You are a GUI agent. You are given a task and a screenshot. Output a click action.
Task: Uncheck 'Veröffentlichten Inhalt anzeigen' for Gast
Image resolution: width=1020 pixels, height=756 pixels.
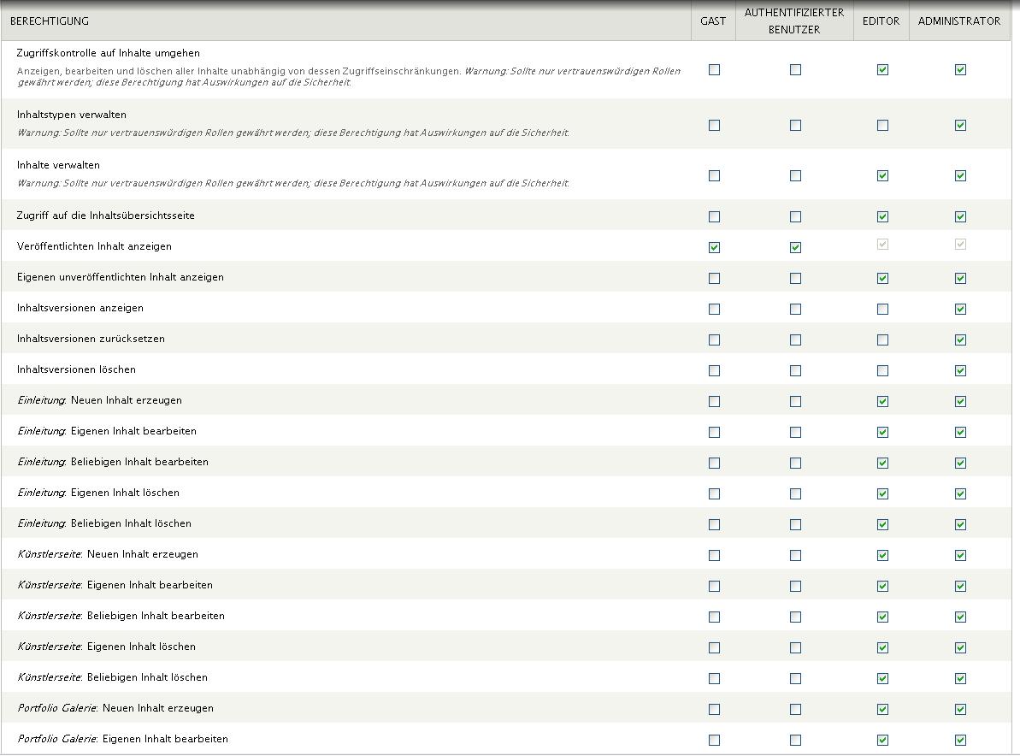coord(714,248)
